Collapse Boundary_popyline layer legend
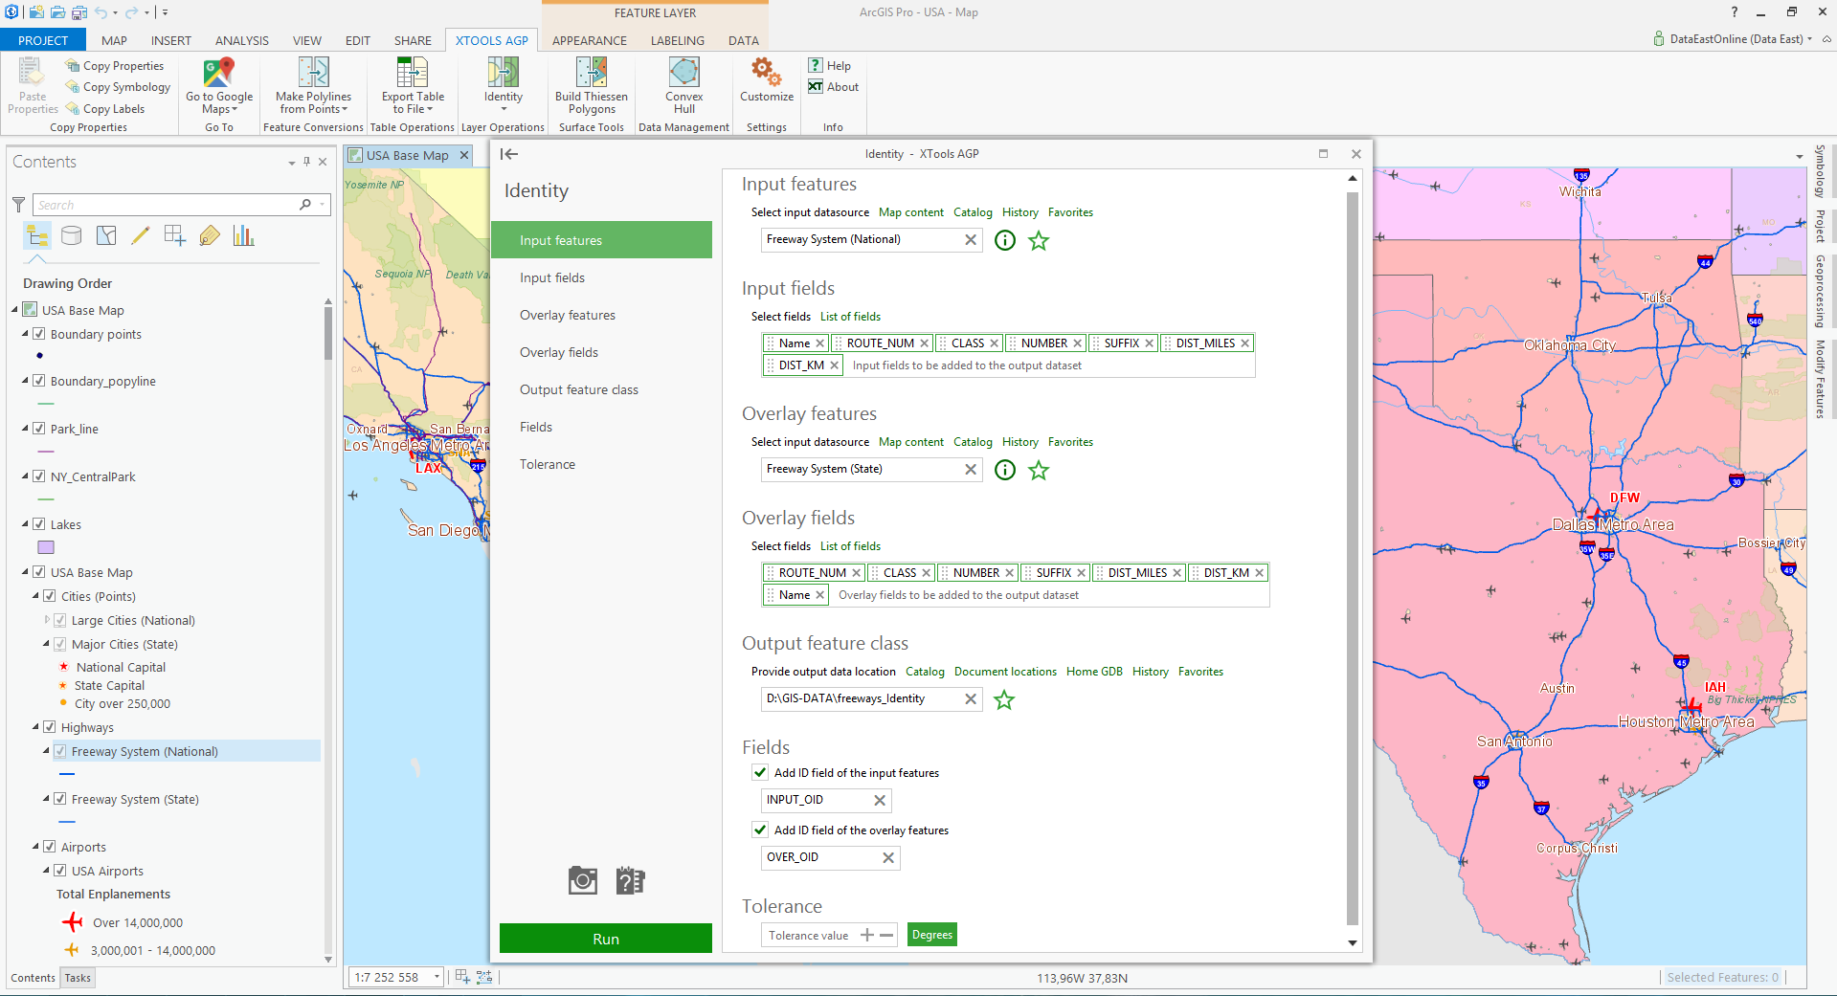Image resolution: width=1837 pixels, height=996 pixels. [x=26, y=381]
